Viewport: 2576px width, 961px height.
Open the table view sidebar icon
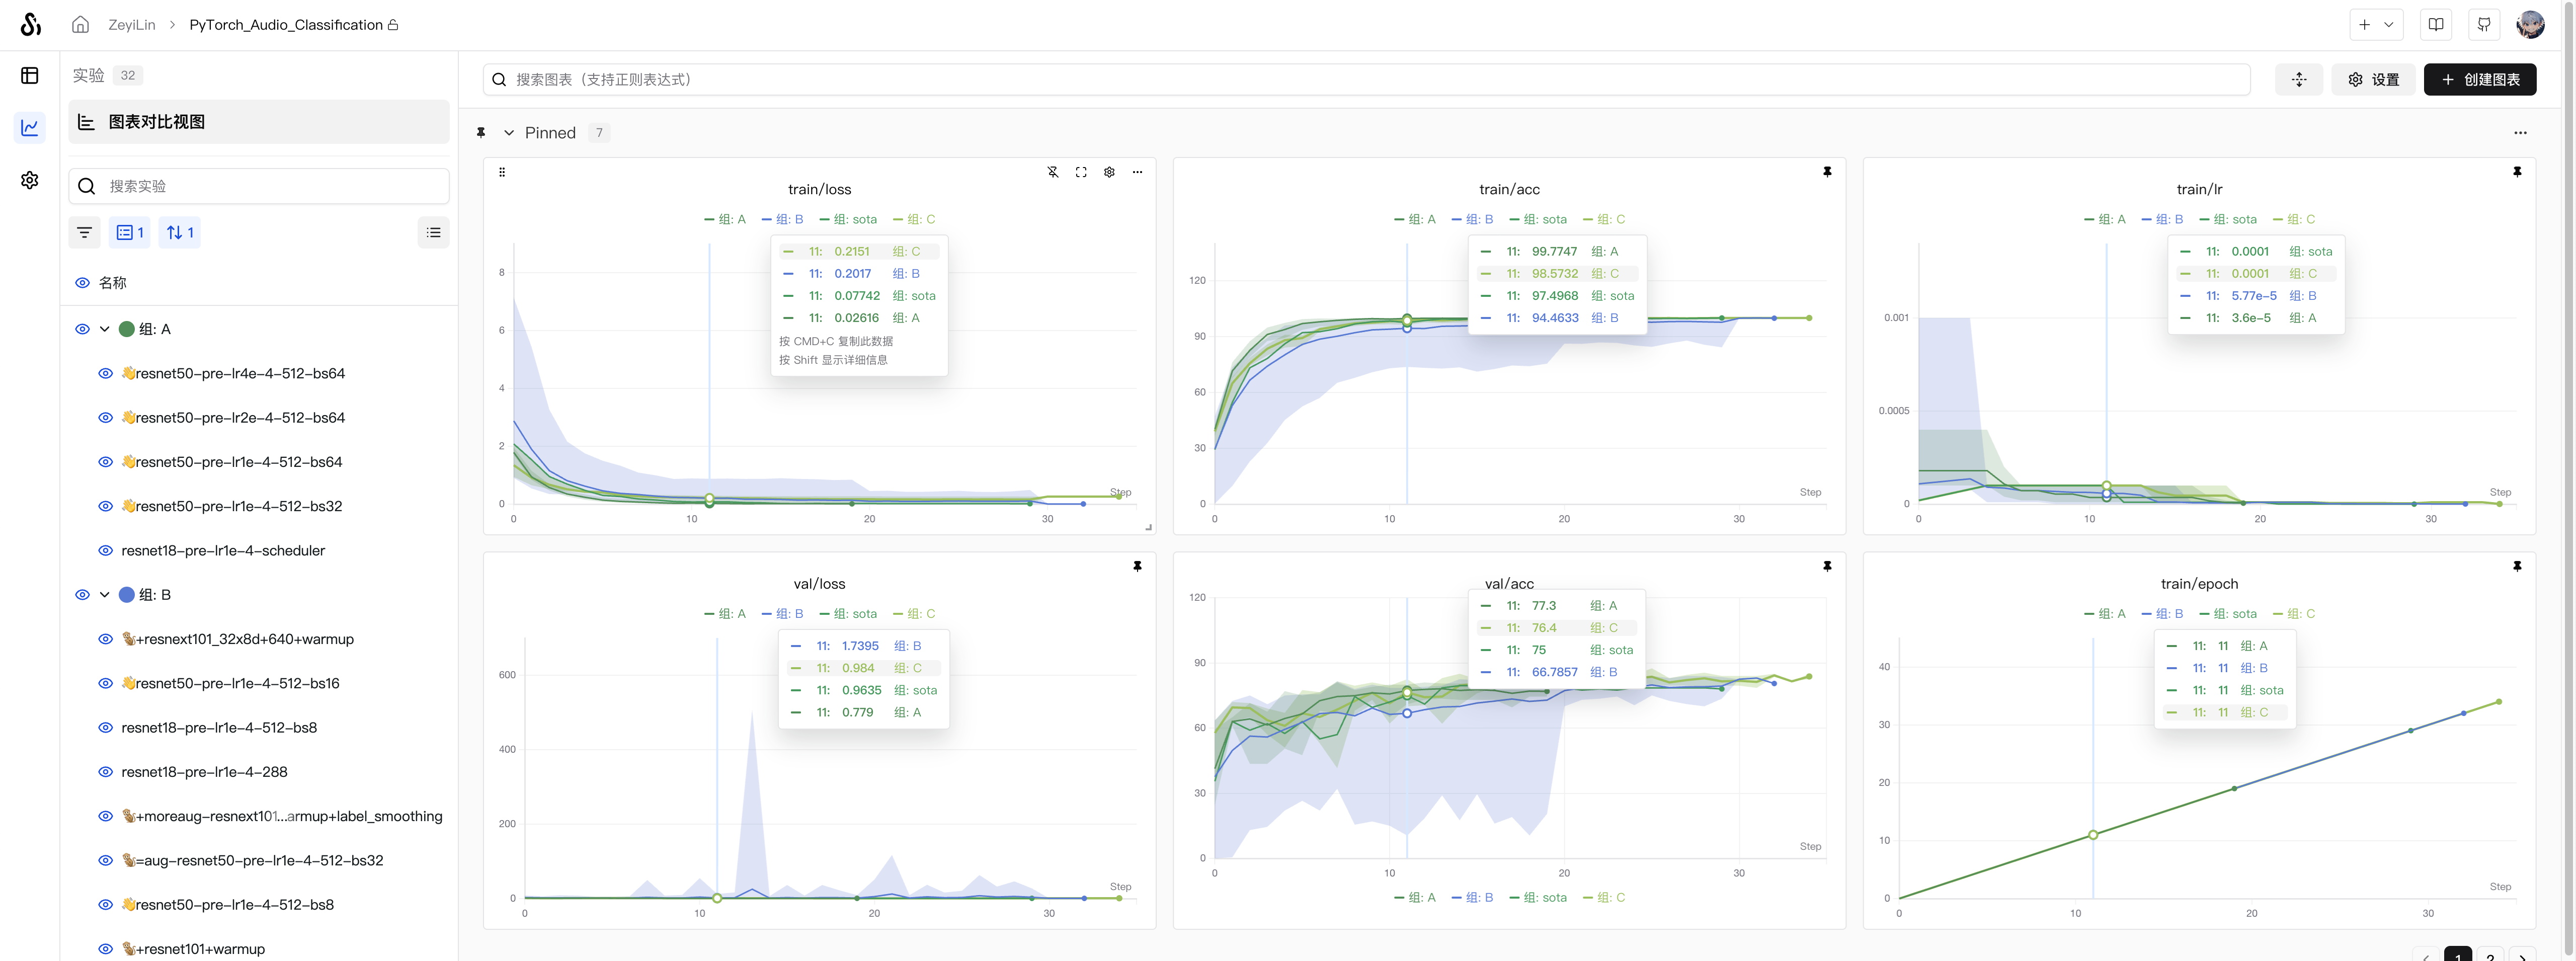[x=30, y=76]
